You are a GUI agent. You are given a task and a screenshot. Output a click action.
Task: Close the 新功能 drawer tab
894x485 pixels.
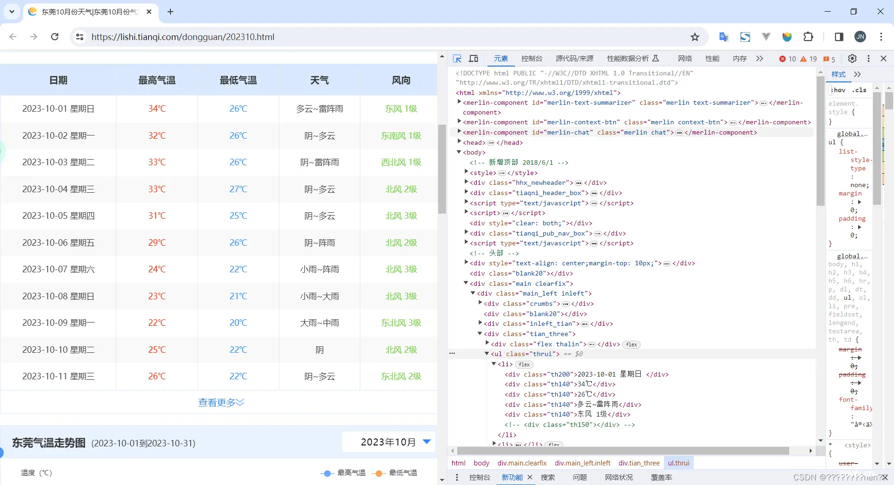pyautogui.click(x=530, y=478)
